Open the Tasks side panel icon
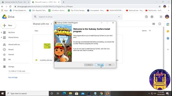This screenshot has width=172, height=96. [168, 38]
